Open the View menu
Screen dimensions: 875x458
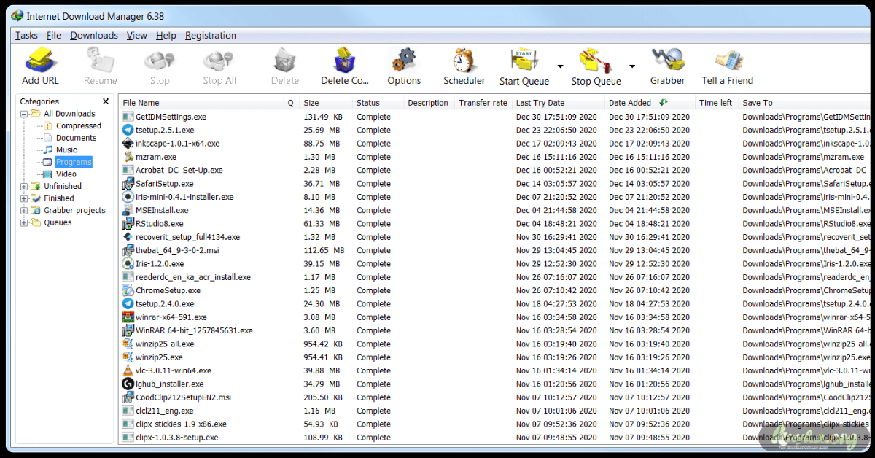pos(136,35)
